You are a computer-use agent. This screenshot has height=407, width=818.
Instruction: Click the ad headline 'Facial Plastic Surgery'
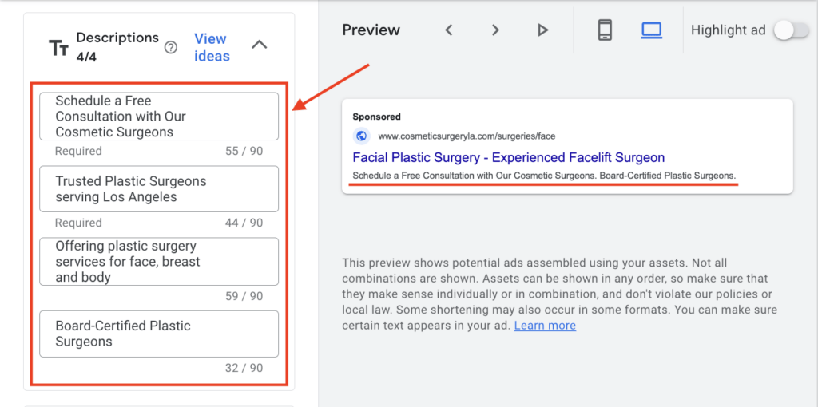click(509, 157)
